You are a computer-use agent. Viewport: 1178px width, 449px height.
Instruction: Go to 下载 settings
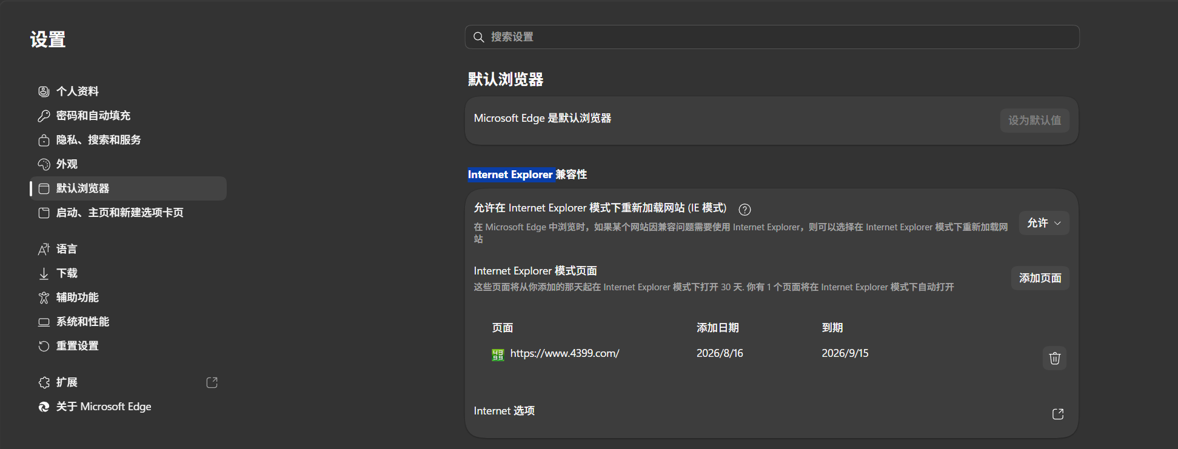click(128, 273)
